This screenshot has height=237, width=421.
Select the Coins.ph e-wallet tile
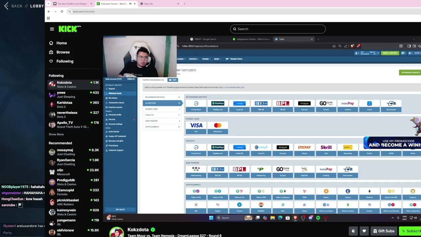click(261, 149)
